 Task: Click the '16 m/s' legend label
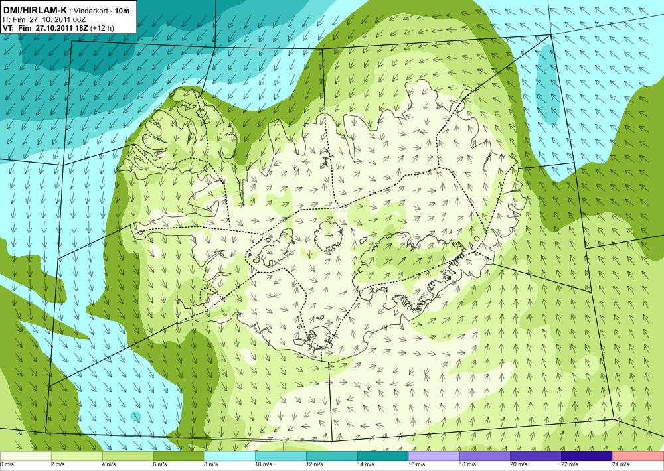(416, 464)
